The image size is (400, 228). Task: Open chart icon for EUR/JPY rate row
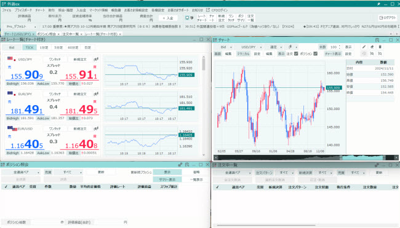(x=96, y=94)
